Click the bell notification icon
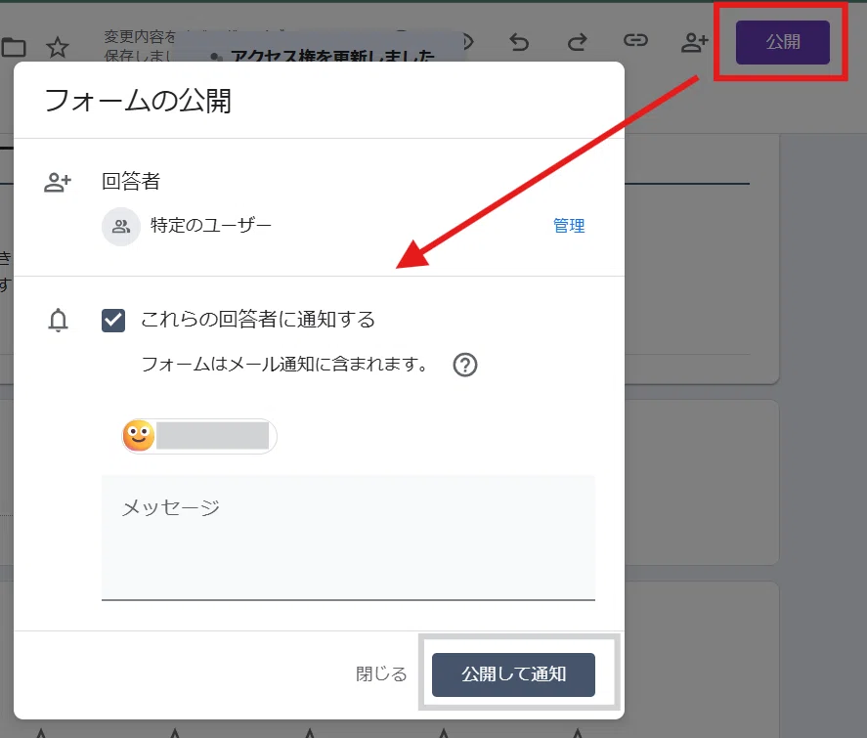867x738 pixels. [x=58, y=321]
